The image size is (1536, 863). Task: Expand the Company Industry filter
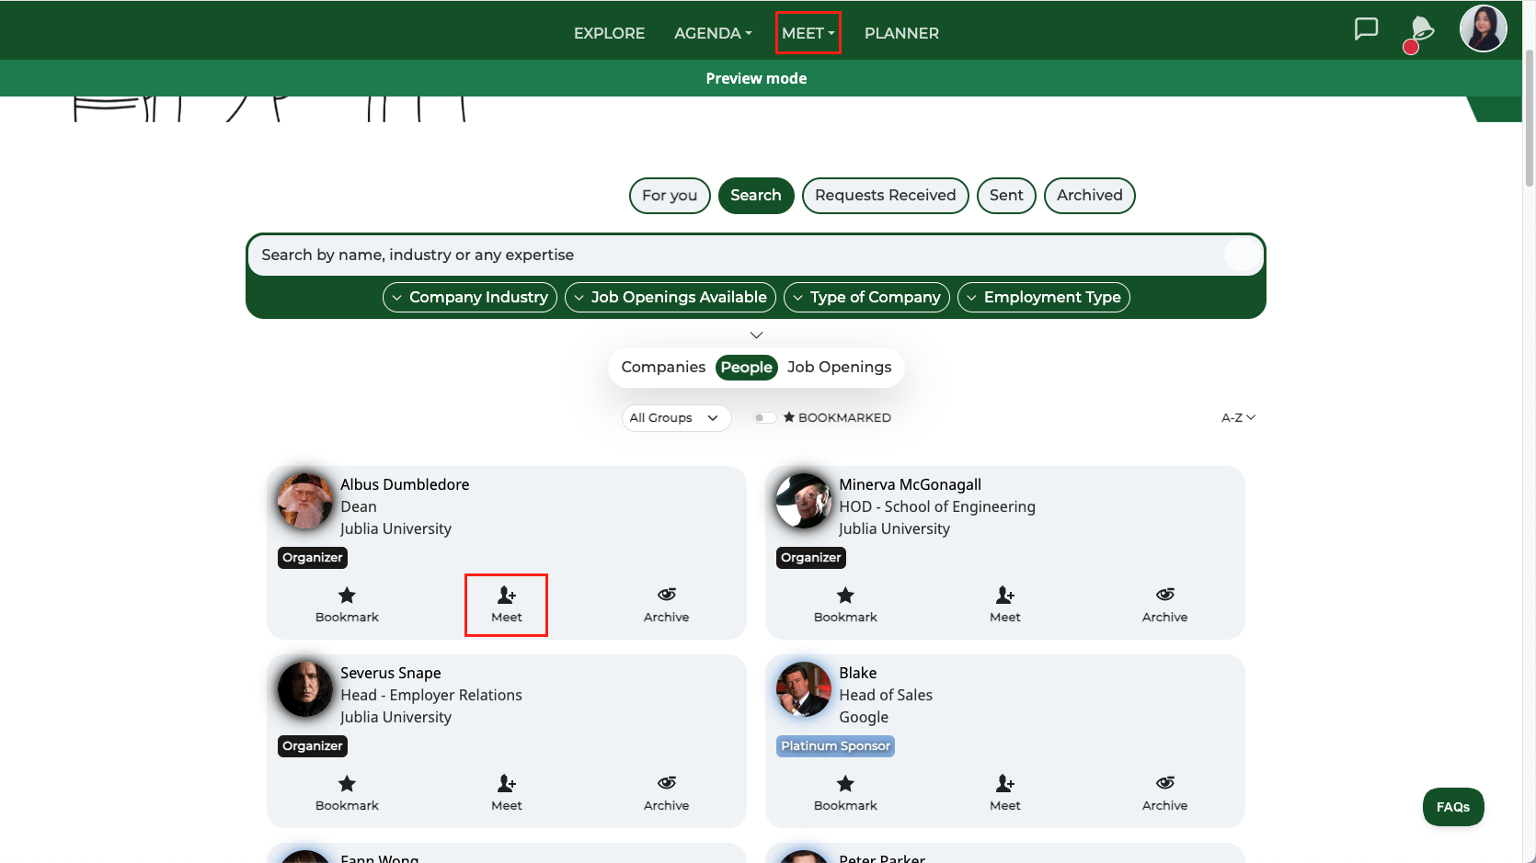(469, 297)
